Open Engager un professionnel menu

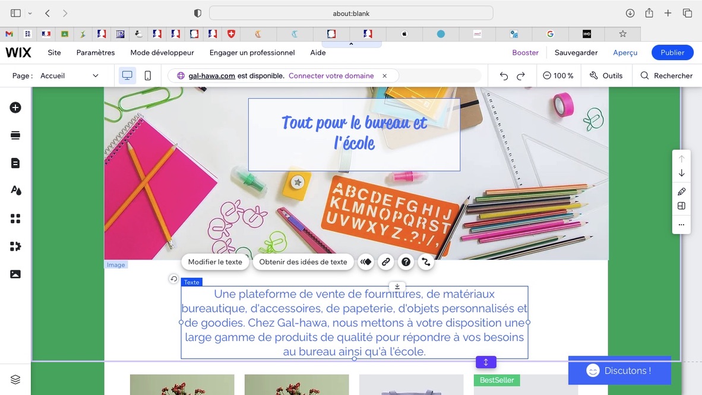(252, 52)
